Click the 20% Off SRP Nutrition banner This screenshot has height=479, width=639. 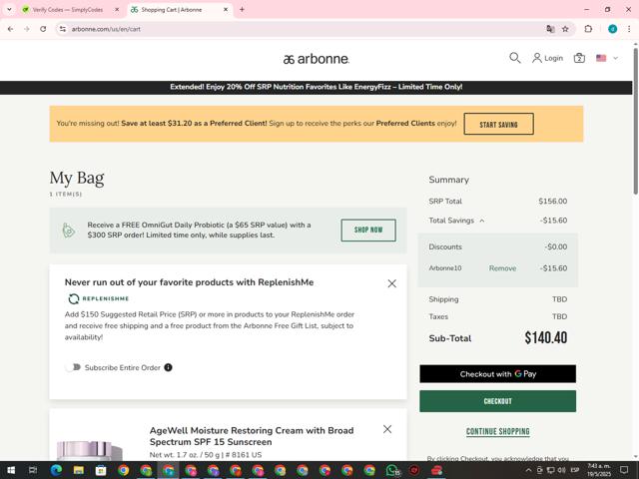click(x=316, y=87)
